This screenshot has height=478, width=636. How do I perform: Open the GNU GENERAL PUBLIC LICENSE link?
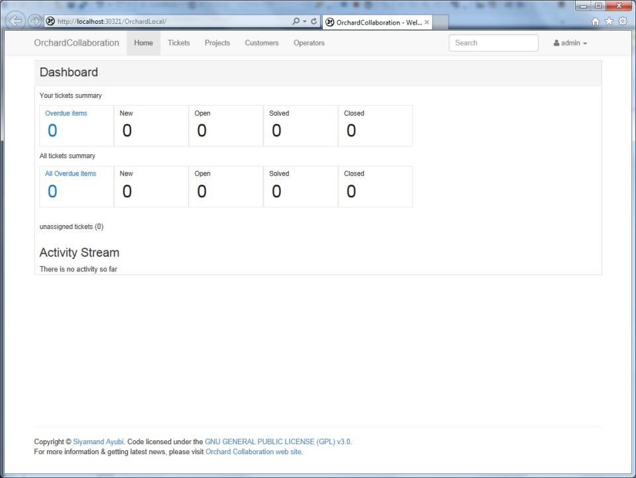tap(278, 441)
